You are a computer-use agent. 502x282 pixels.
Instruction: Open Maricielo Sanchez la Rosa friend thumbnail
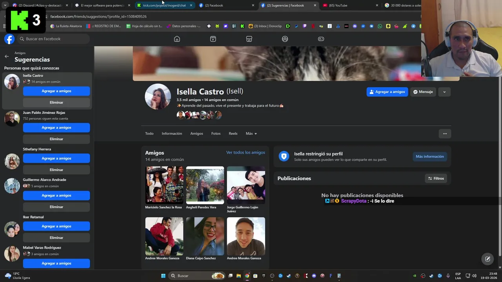[x=164, y=185]
